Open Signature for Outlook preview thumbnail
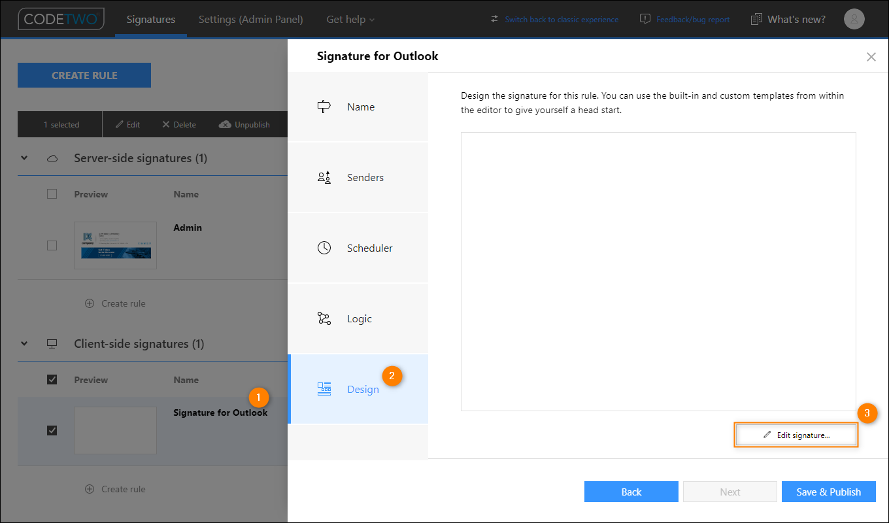This screenshot has width=889, height=523. click(x=116, y=430)
